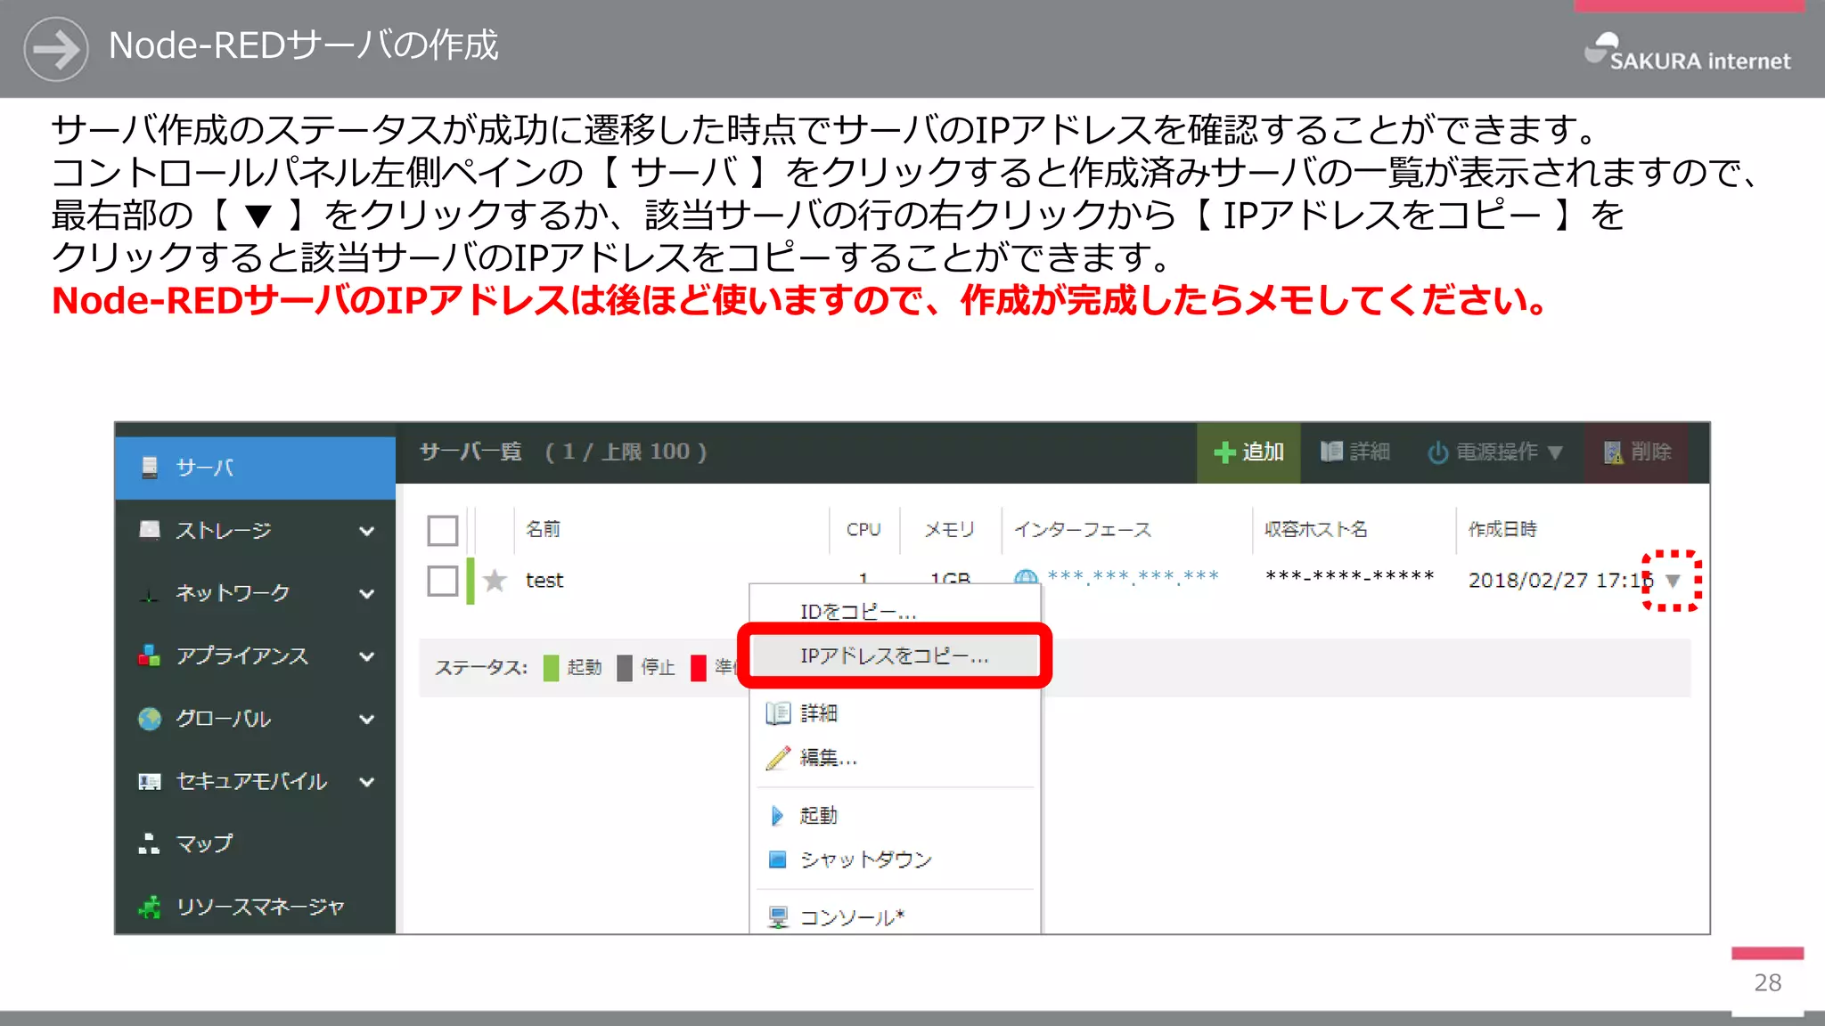This screenshot has height=1026, width=1825.
Task: Click the storage icon in the sidebar
Action: coord(150,530)
